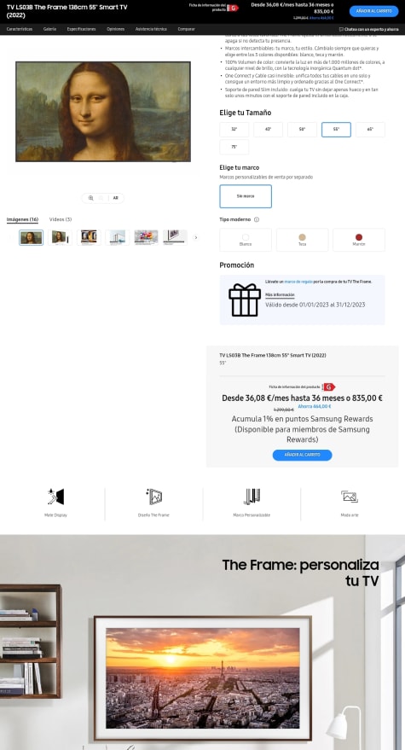Image resolution: width=405 pixels, height=750 pixels.
Task: Select the Sin marco frame option
Action: [246, 196]
